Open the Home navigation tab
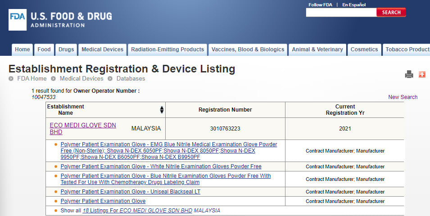Viewport: 430px width, 216px height. [x=22, y=49]
